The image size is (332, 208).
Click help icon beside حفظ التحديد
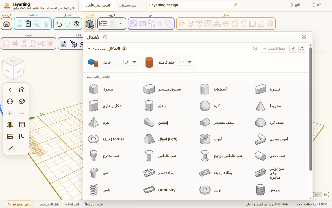pos(255,49)
